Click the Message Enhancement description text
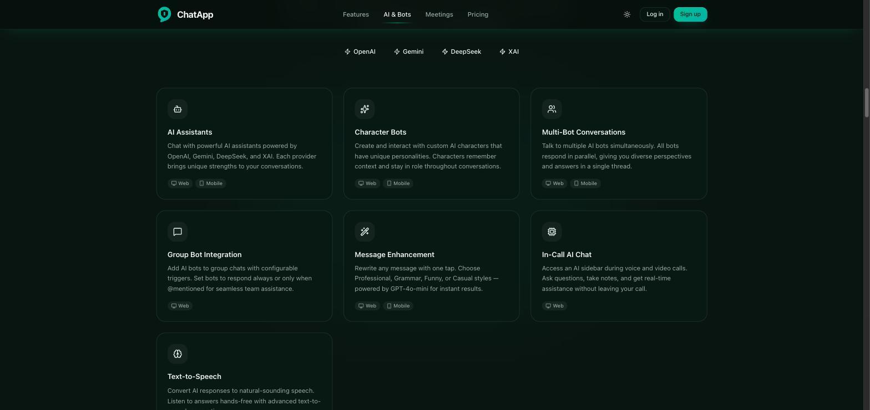 (x=427, y=279)
